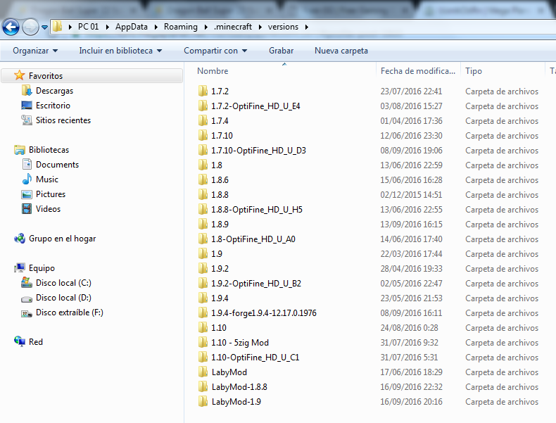Open the Videos library
The height and width of the screenshot is (423, 556).
(x=48, y=209)
